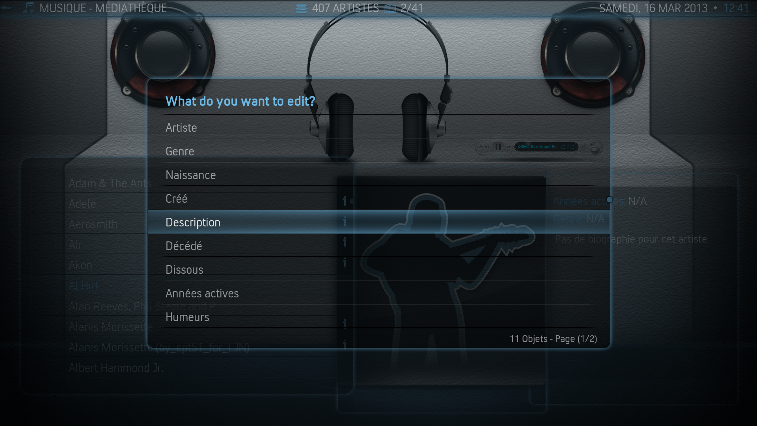Choose the Dissous entry

[378, 269]
